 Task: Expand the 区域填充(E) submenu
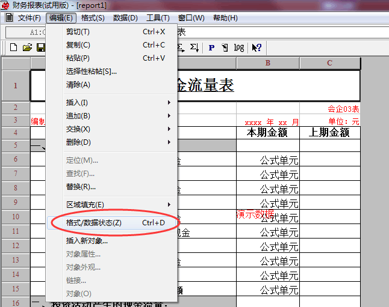(111, 204)
